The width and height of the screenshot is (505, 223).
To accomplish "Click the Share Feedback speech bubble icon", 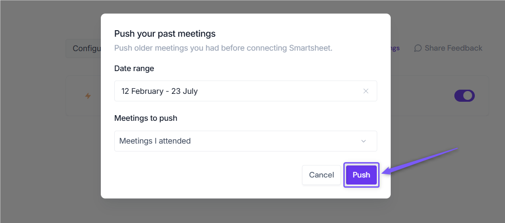I will coord(418,48).
